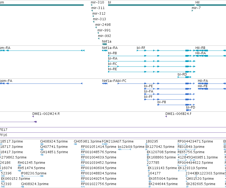Open the 164177 EST label
Image resolution: width=226 pixels, height=188 pixels.
(154, 173)
